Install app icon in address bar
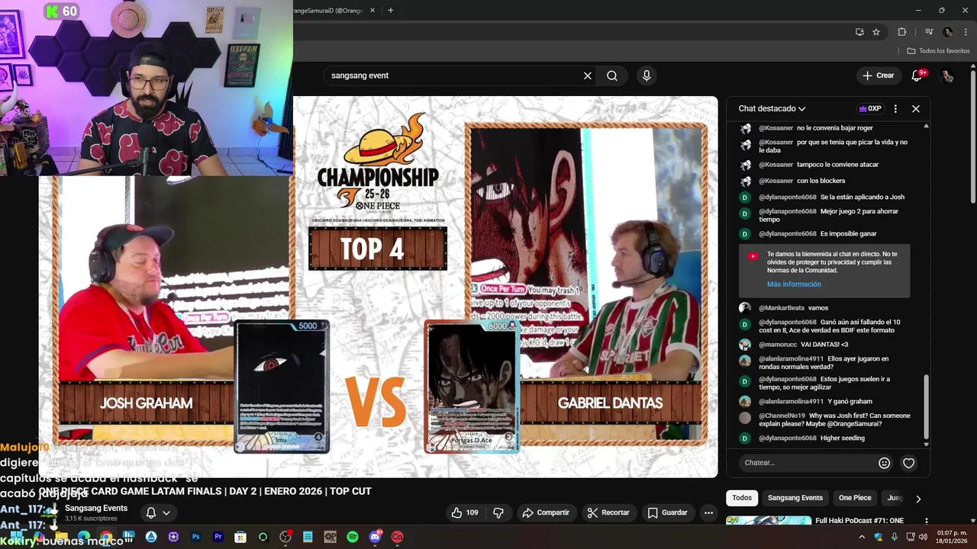The height and width of the screenshot is (549, 977). click(x=859, y=32)
